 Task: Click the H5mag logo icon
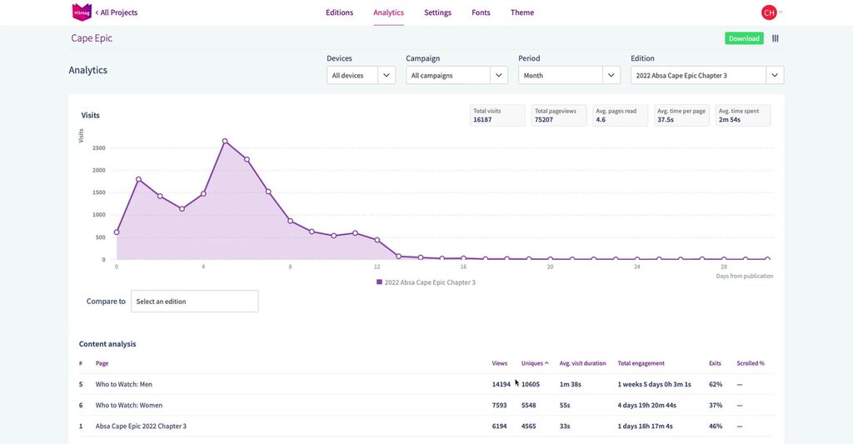coord(82,12)
